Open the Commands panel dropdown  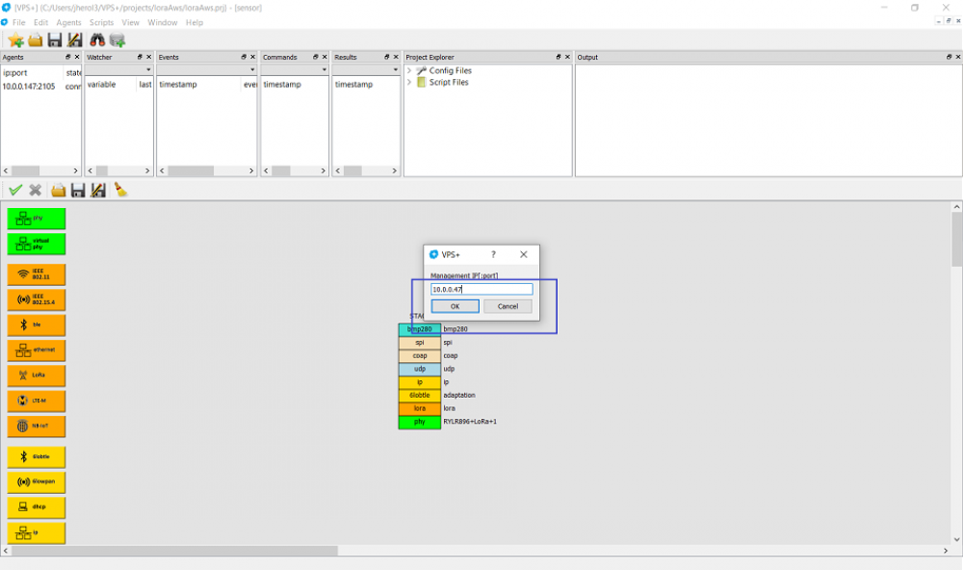(x=324, y=70)
